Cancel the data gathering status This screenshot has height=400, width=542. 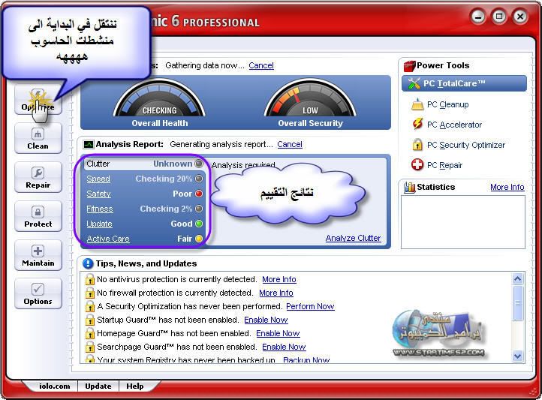click(x=261, y=65)
